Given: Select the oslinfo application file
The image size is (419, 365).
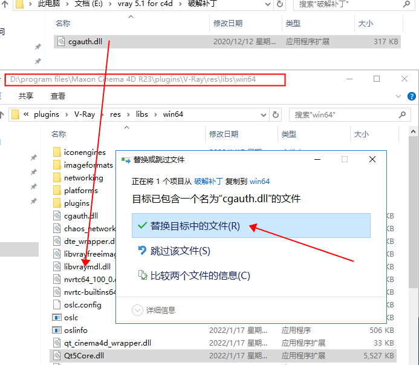Looking at the screenshot, I should point(75,330).
